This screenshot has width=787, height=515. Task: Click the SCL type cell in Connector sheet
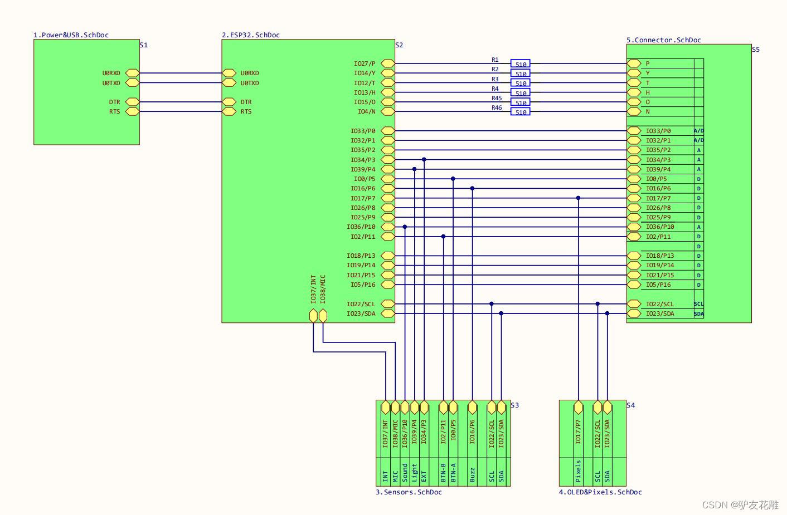(699, 304)
